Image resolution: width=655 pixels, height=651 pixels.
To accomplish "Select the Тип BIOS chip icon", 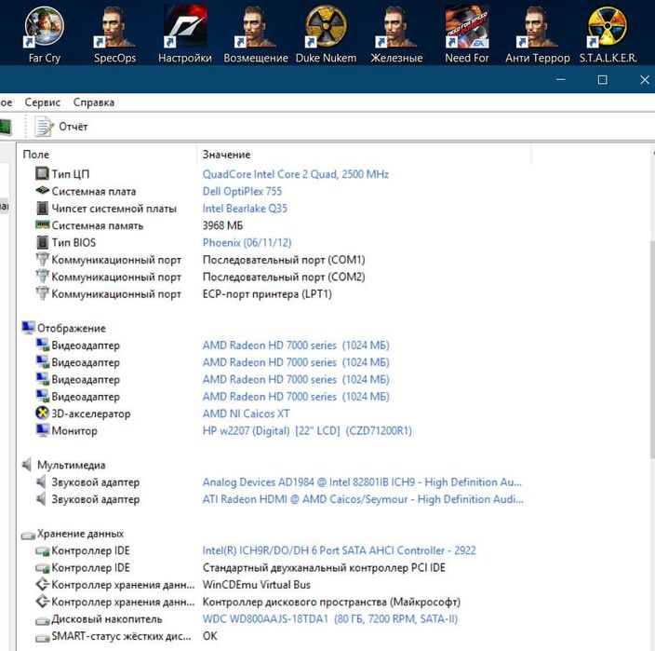I will [x=42, y=242].
